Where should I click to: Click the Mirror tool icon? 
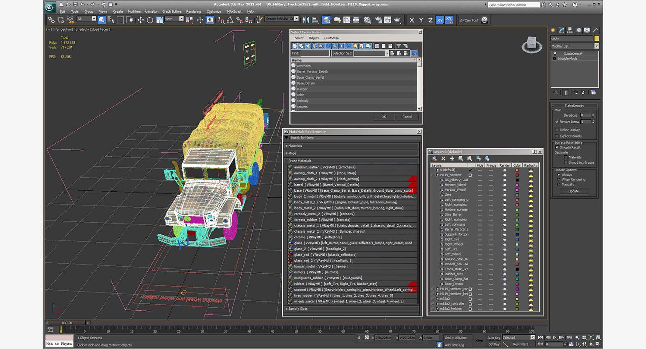[x=306, y=20]
